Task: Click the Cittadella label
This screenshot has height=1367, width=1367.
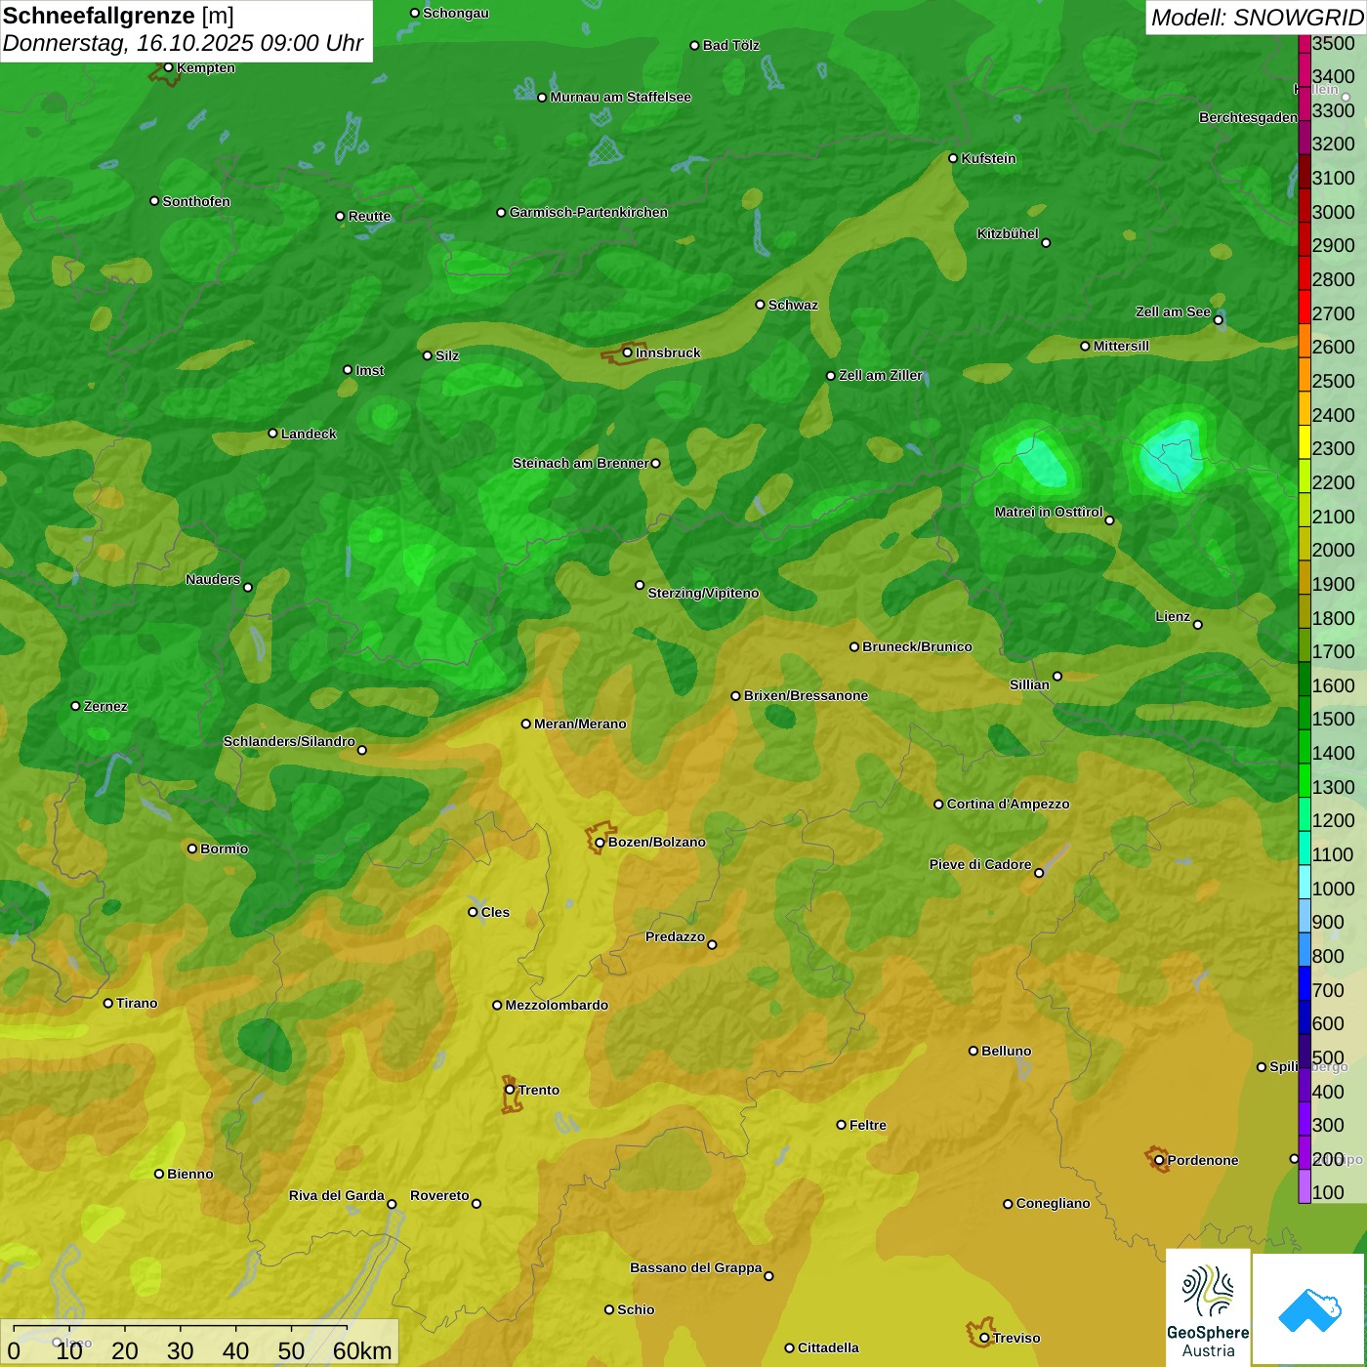Action: pos(828,1347)
